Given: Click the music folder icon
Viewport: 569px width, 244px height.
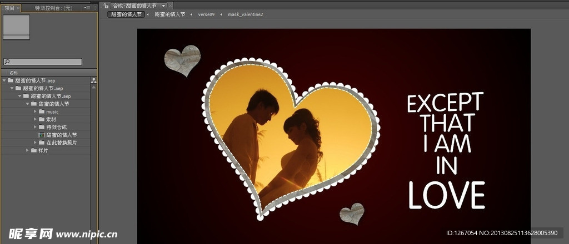Looking at the screenshot, I should click(x=42, y=111).
